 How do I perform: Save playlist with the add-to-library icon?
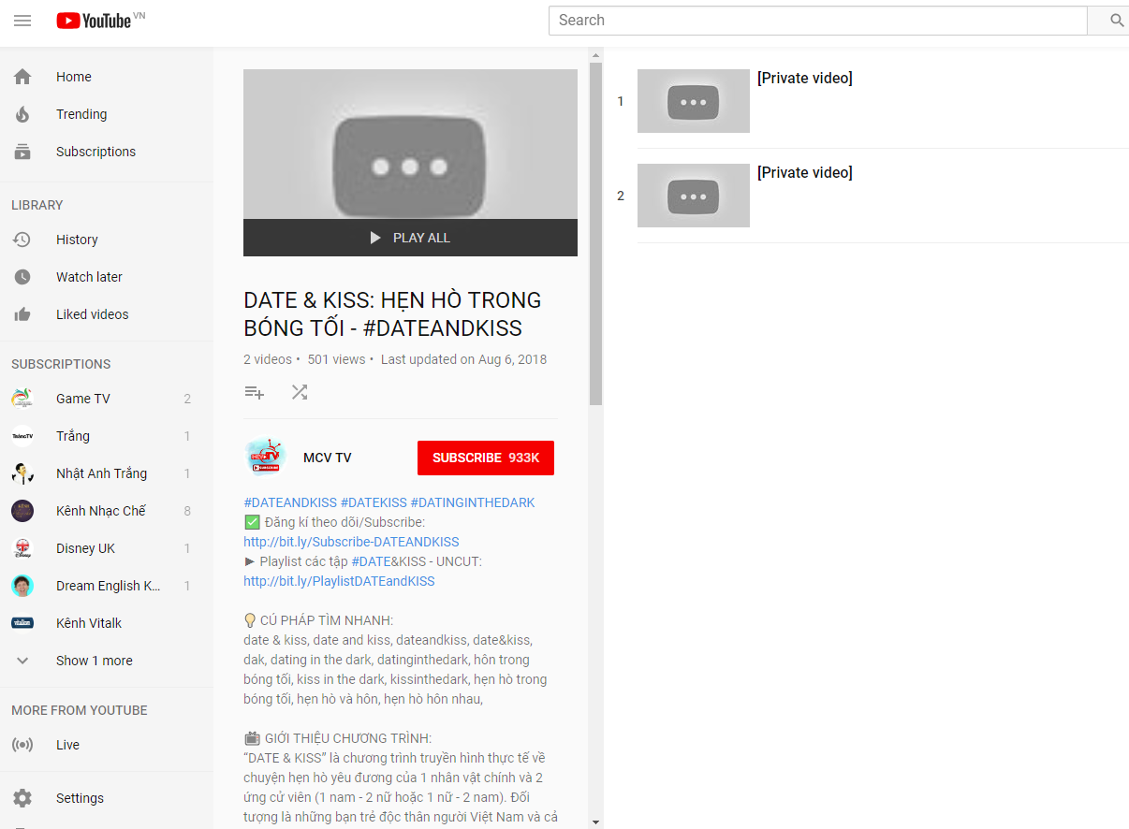pyautogui.click(x=254, y=393)
